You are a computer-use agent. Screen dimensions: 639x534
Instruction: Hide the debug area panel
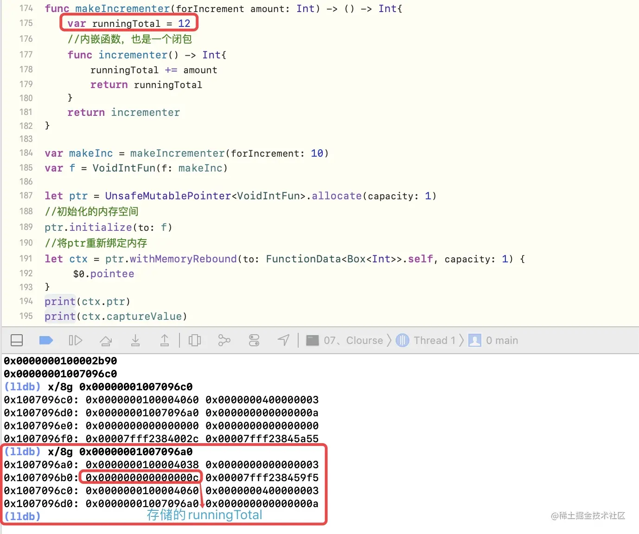pos(17,341)
